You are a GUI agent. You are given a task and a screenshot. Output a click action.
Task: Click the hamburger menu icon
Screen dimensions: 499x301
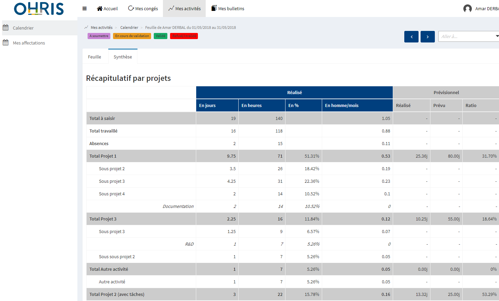click(x=85, y=8)
